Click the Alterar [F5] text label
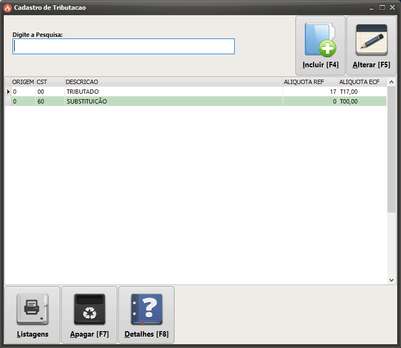Image resolution: width=401 pixels, height=348 pixels. [371, 65]
